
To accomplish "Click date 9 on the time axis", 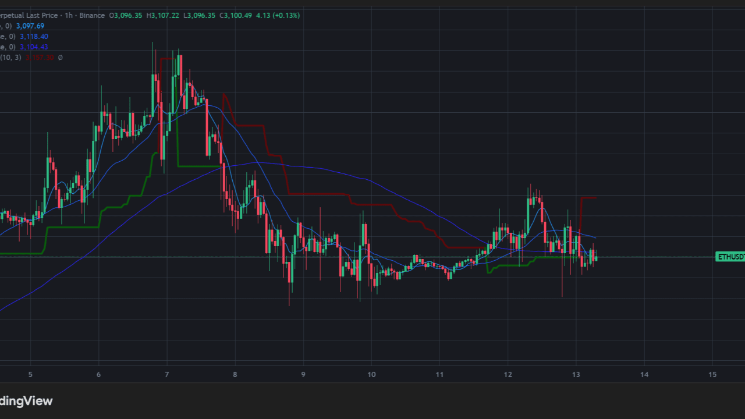I will click(303, 374).
